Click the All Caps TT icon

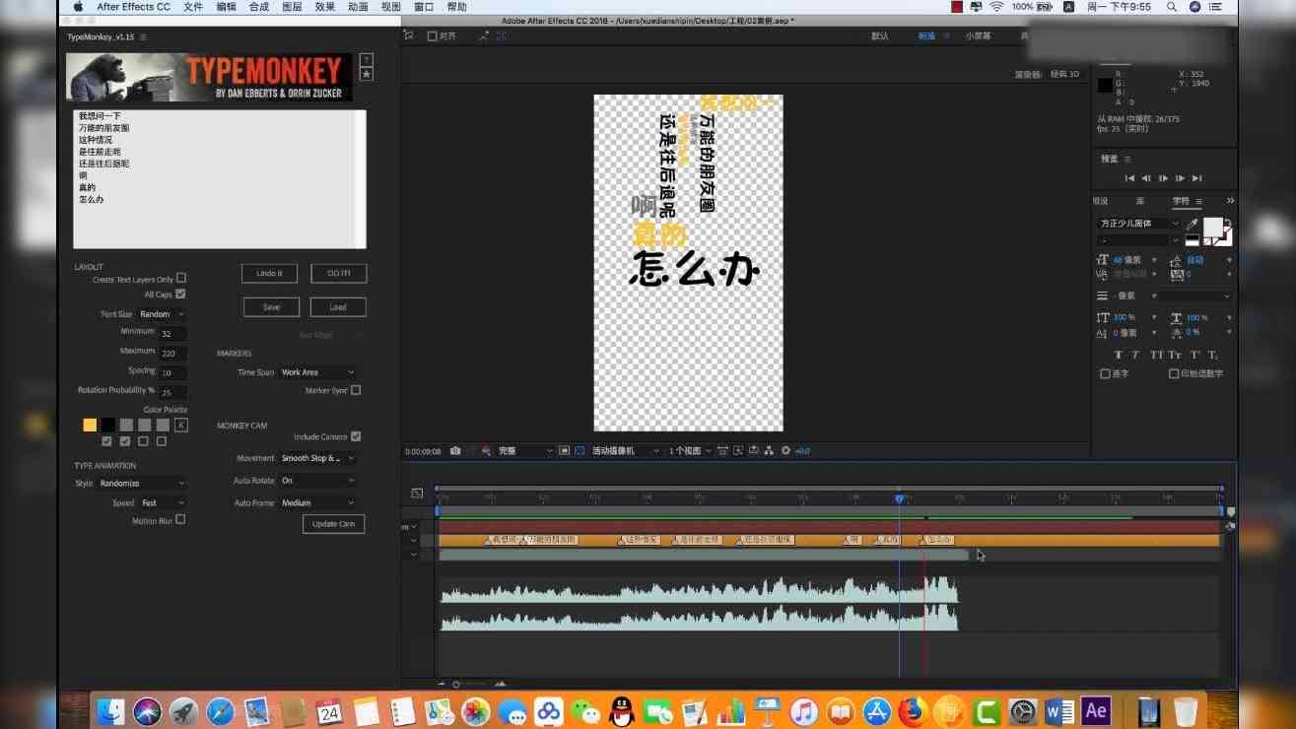pyautogui.click(x=1156, y=355)
